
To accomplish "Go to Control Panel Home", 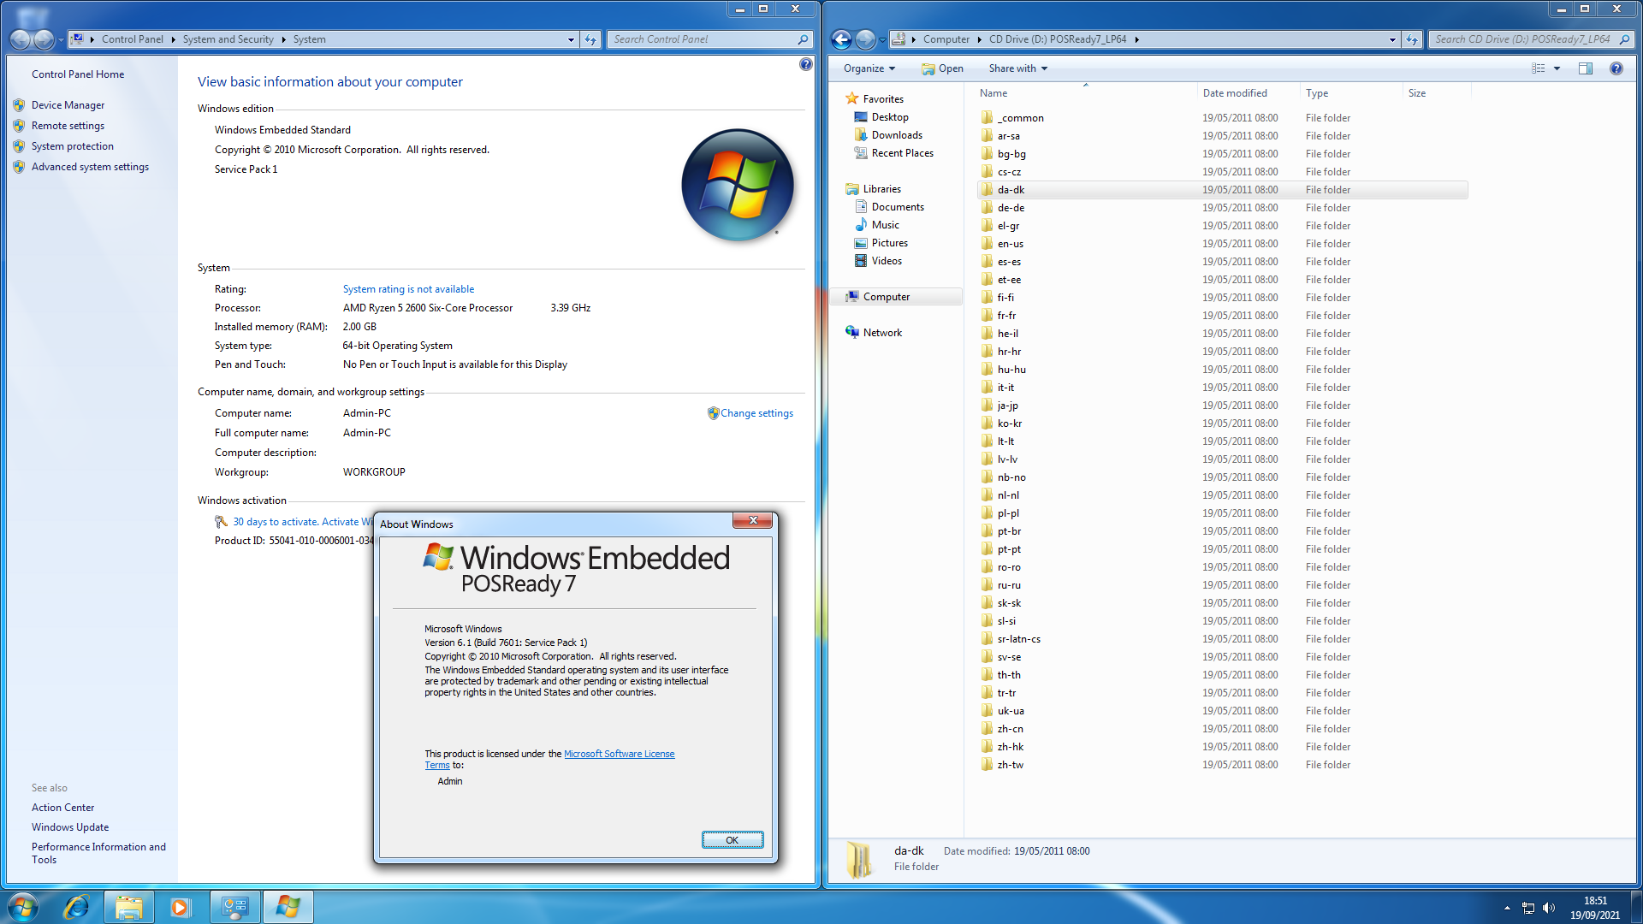I will pos(78,74).
